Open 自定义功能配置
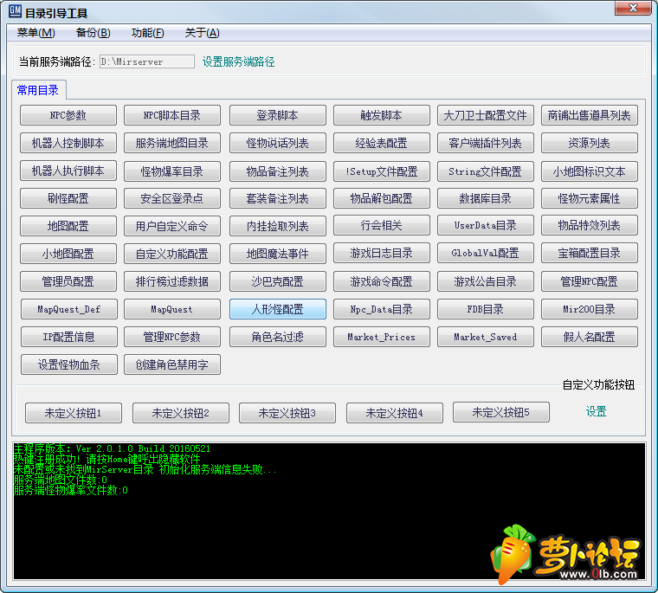Viewport: 658px width, 593px height. (172, 254)
